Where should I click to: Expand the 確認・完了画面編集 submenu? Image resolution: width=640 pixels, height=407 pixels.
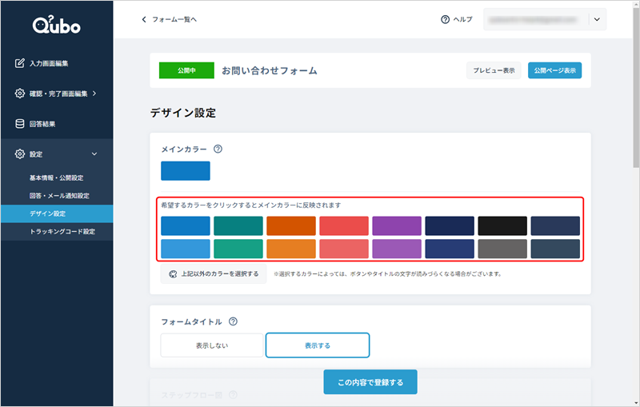94,94
